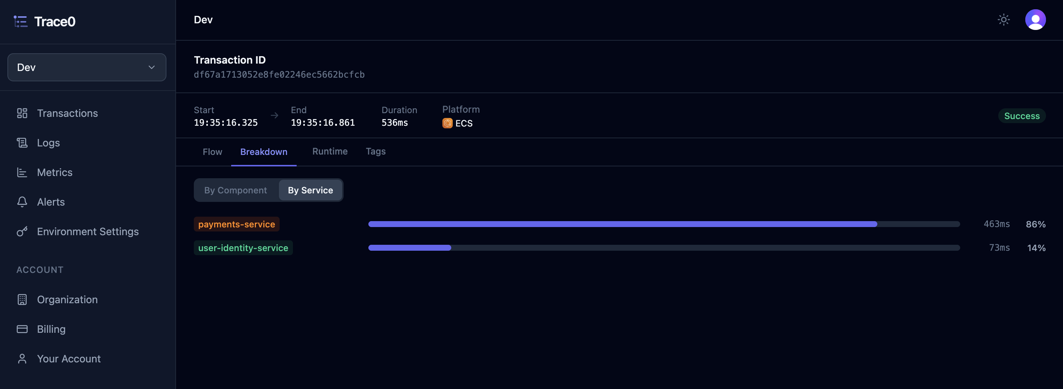Open Organization settings
The image size is (1063, 389).
(67, 300)
